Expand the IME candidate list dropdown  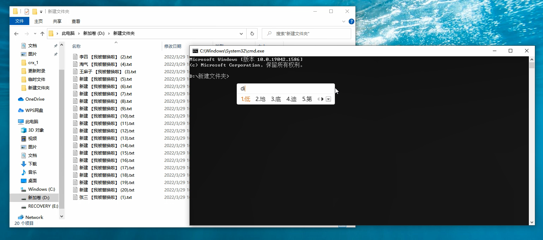tap(329, 99)
